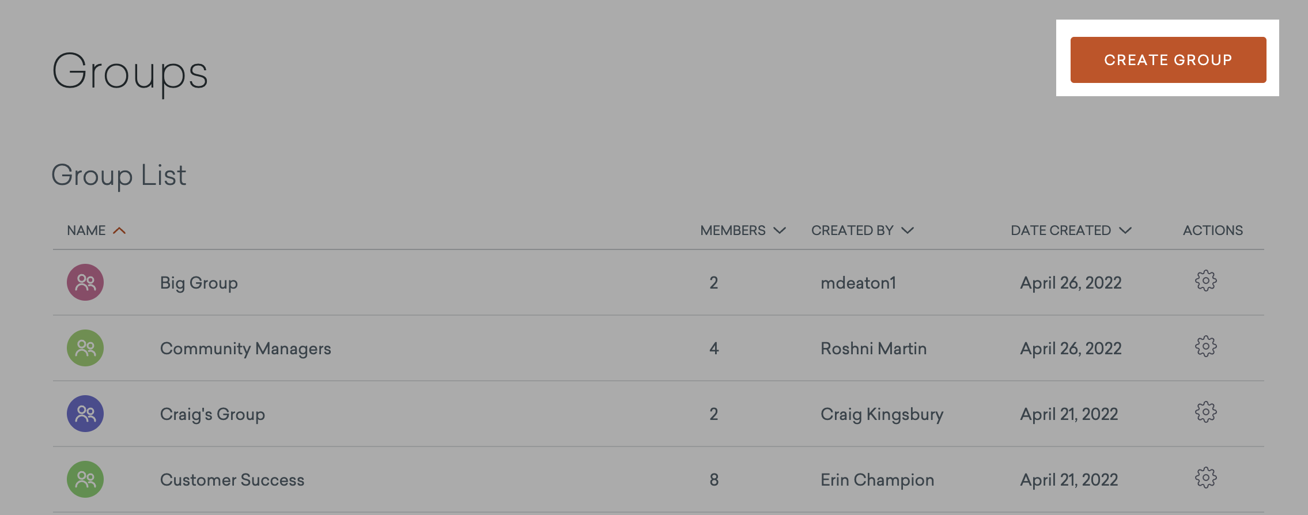Image resolution: width=1308 pixels, height=515 pixels.
Task: Click the Create Group button
Action: 1168,60
